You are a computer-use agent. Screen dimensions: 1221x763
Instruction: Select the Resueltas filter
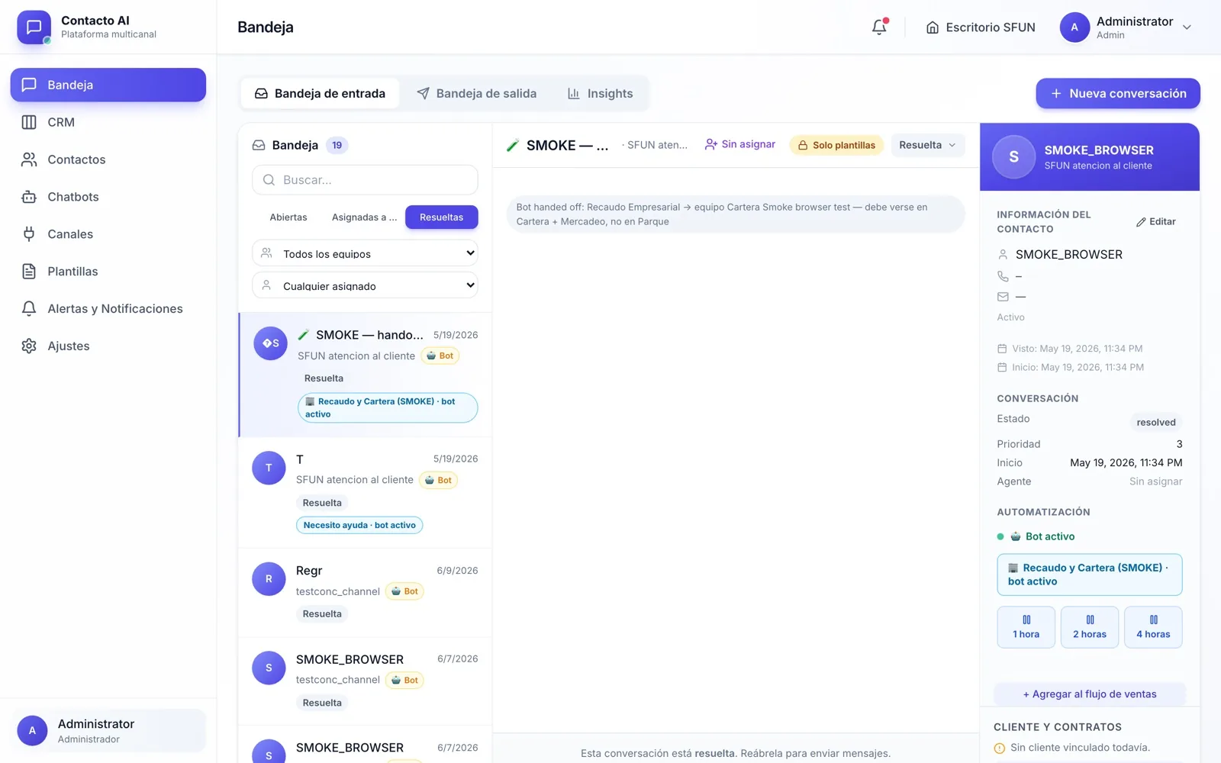click(x=442, y=217)
